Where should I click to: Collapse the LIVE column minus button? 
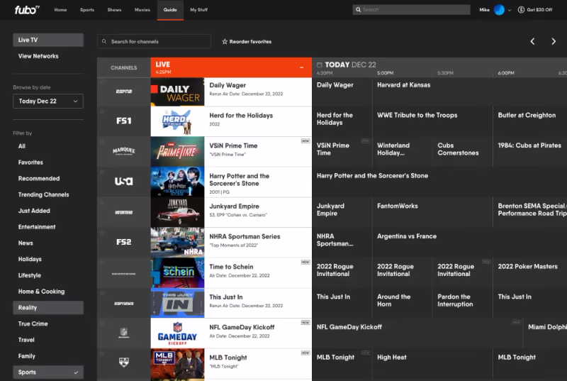pos(302,67)
